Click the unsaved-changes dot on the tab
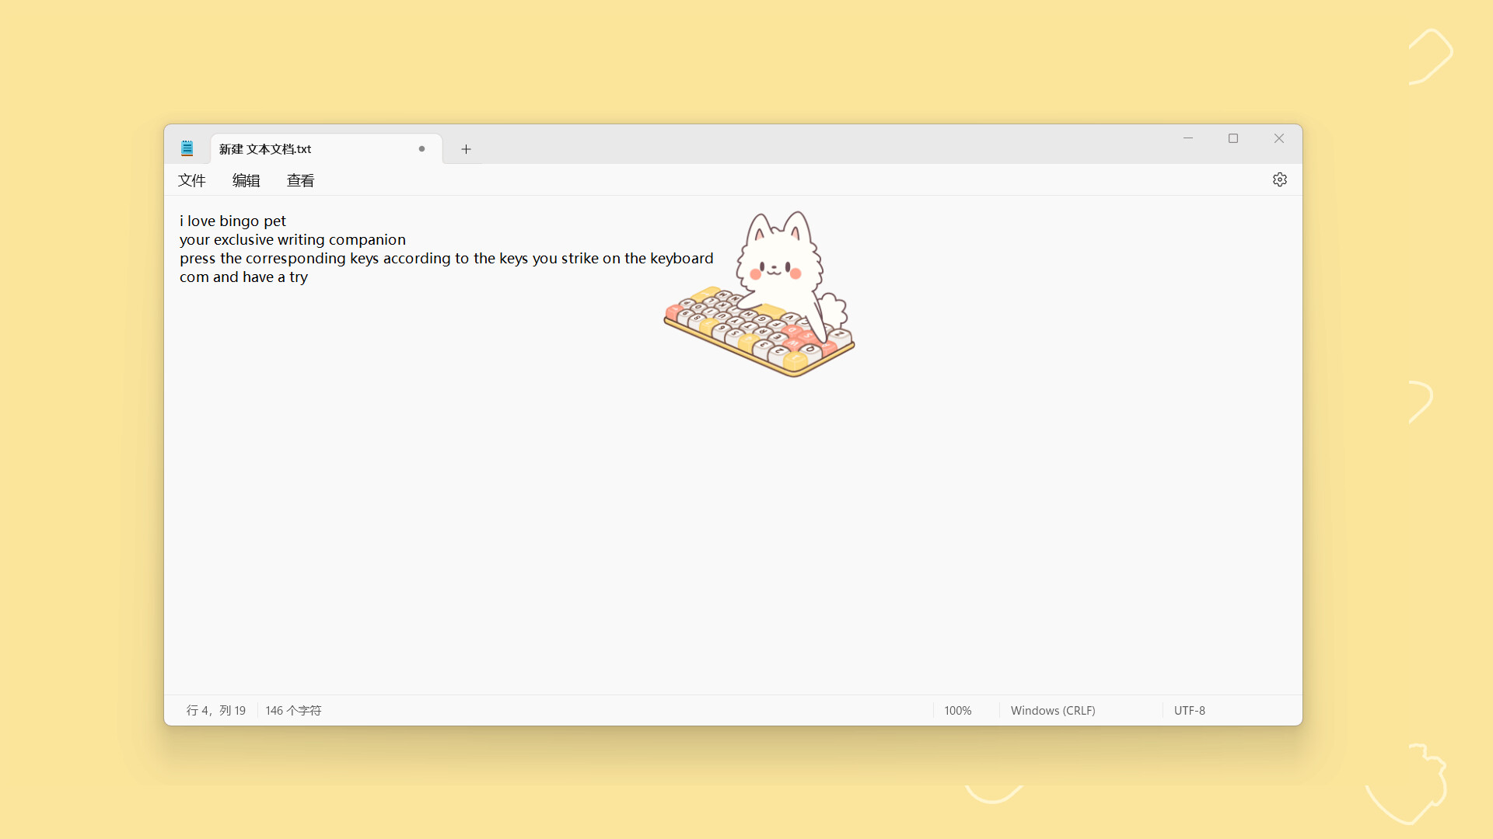The image size is (1493, 839). (x=421, y=148)
